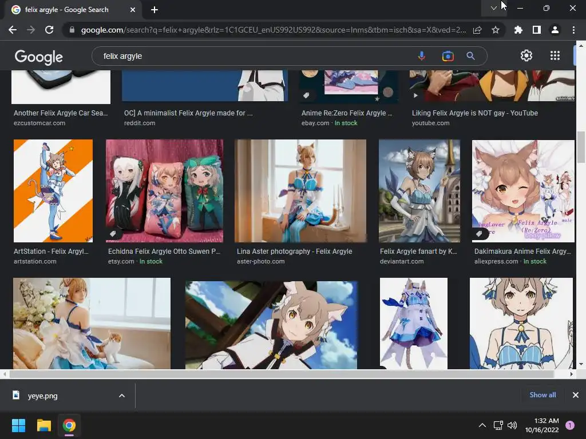This screenshot has width=586, height=439.
Task: Click the aster-photo.com source link
Action: pos(260,261)
